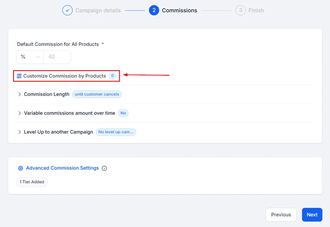Open the Advanced Commission Settings link
The image size is (330, 227).
[62, 168]
